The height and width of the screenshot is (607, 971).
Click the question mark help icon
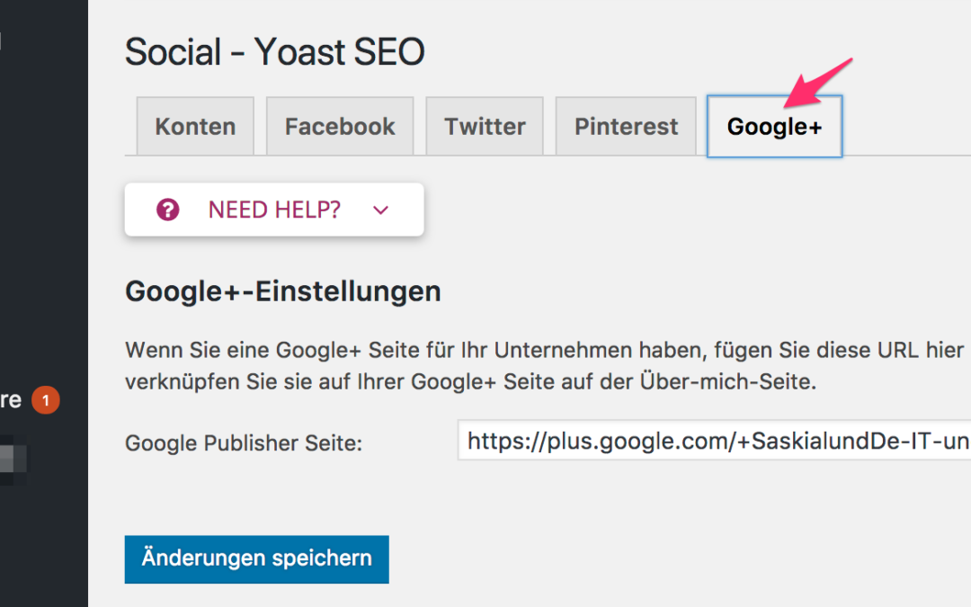coord(168,210)
